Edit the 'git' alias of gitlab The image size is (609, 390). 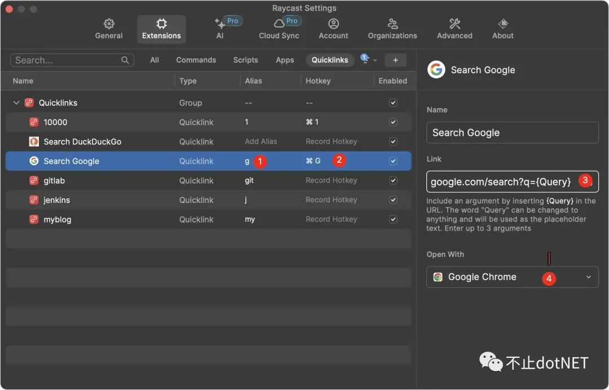[249, 180]
